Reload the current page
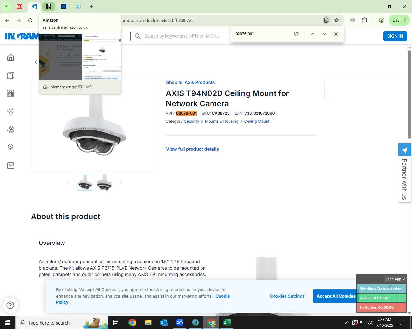The image size is (412, 329). pyautogui.click(x=30, y=20)
